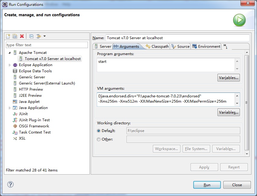Select the Other working directory radio button
The width and height of the screenshot is (257, 196).
[x=99, y=139]
